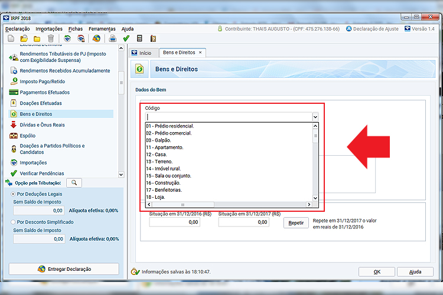
Task: Click the code list right scroll arrow
Action: (x=309, y=204)
